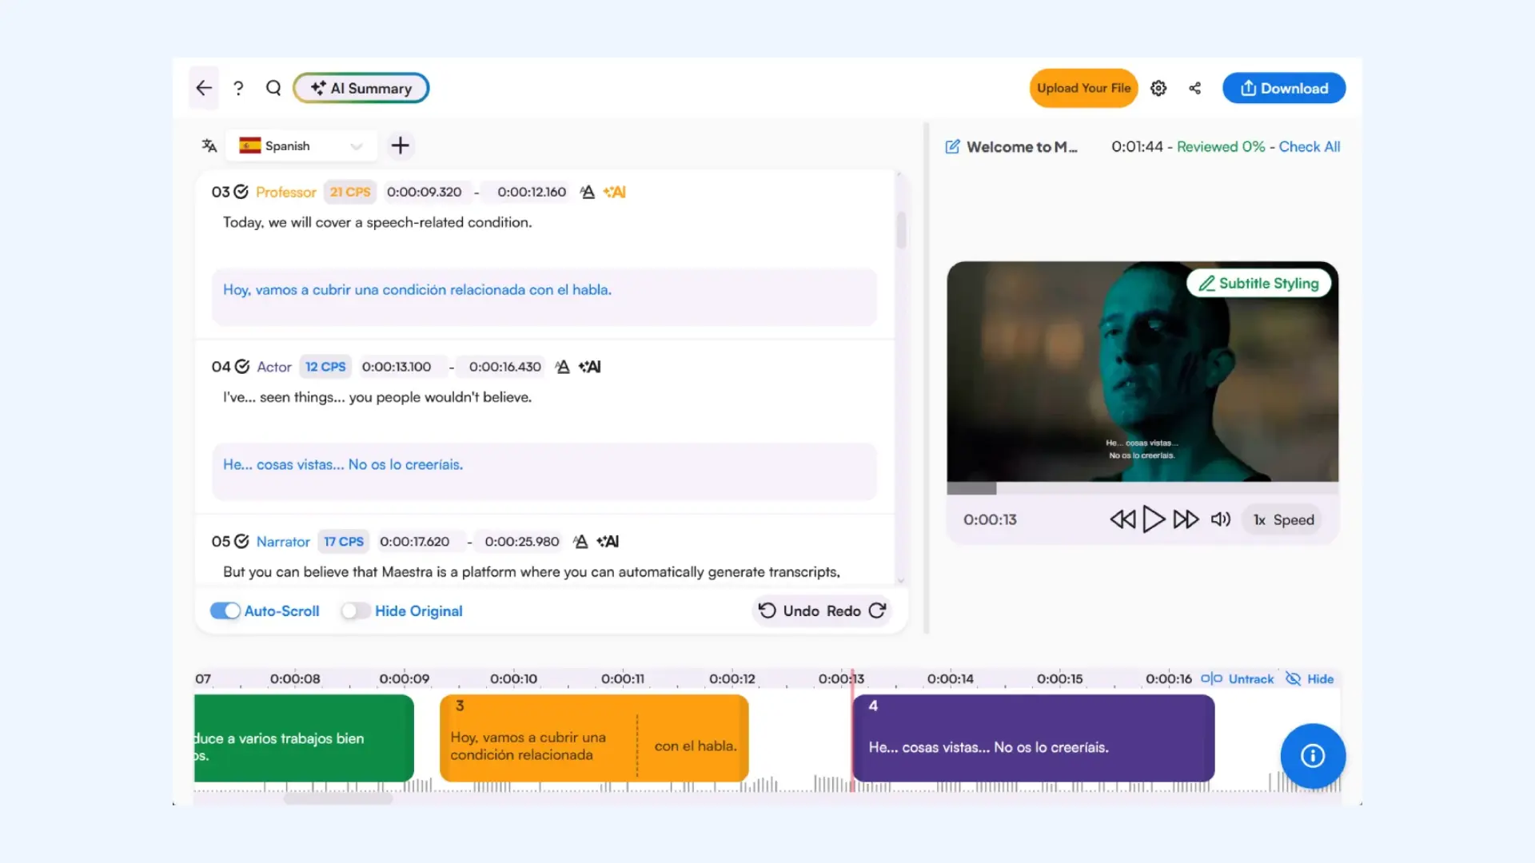
Task: Open Subtitle Styling on the video
Action: coord(1258,283)
